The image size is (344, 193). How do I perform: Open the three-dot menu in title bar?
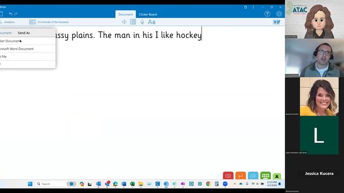point(253,7)
